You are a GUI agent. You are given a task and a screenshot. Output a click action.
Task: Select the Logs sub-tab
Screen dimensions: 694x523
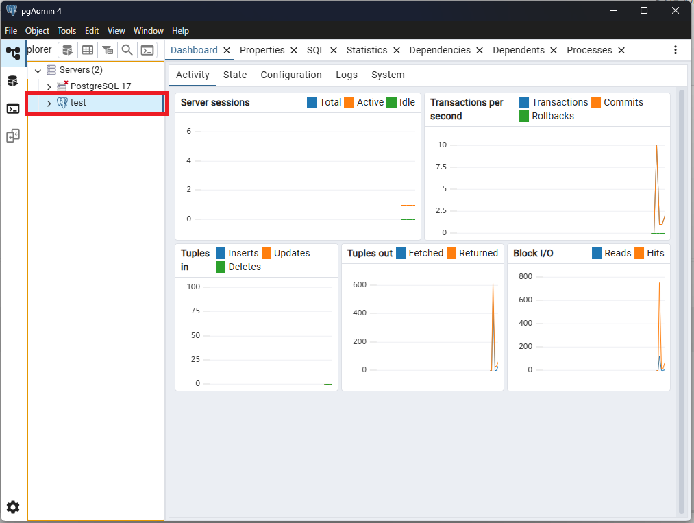click(346, 75)
